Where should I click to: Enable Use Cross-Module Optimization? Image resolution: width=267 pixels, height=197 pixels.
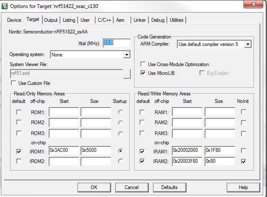[143, 64]
